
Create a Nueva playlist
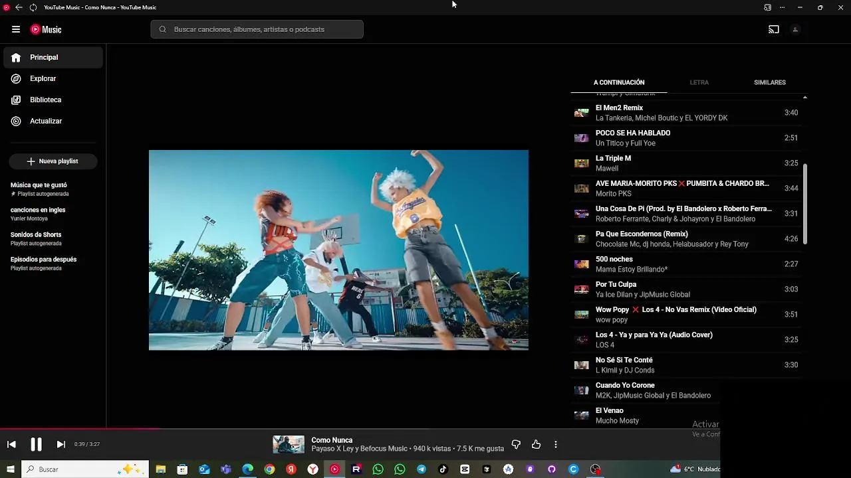pos(53,161)
